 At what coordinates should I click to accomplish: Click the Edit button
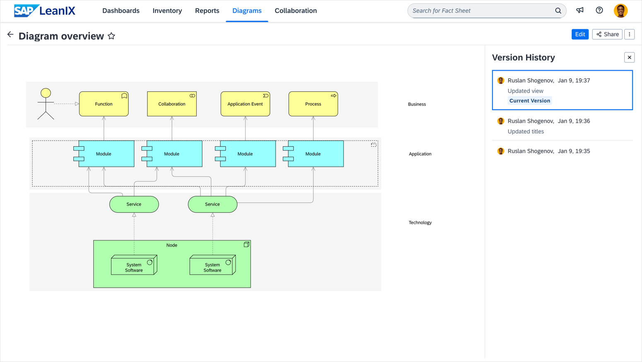coord(579,34)
